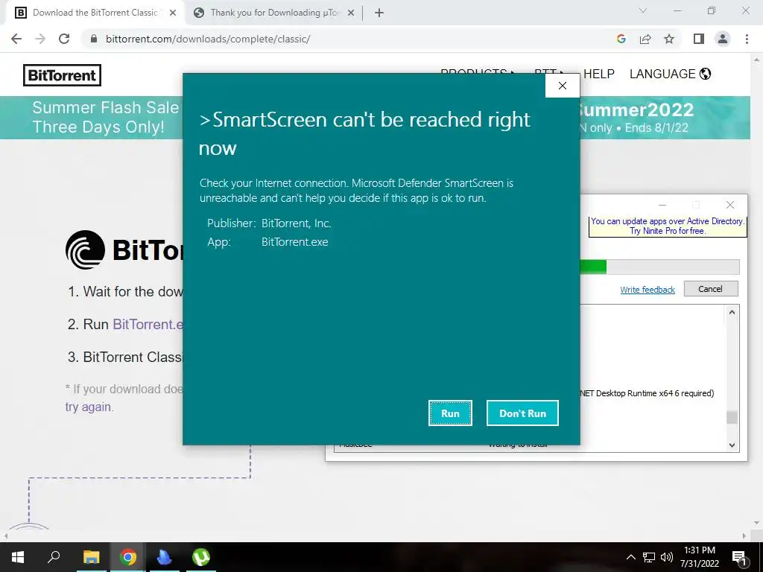The image size is (763, 572).
Task: Click the Ninite list scrollbar thumb
Action: click(732, 417)
